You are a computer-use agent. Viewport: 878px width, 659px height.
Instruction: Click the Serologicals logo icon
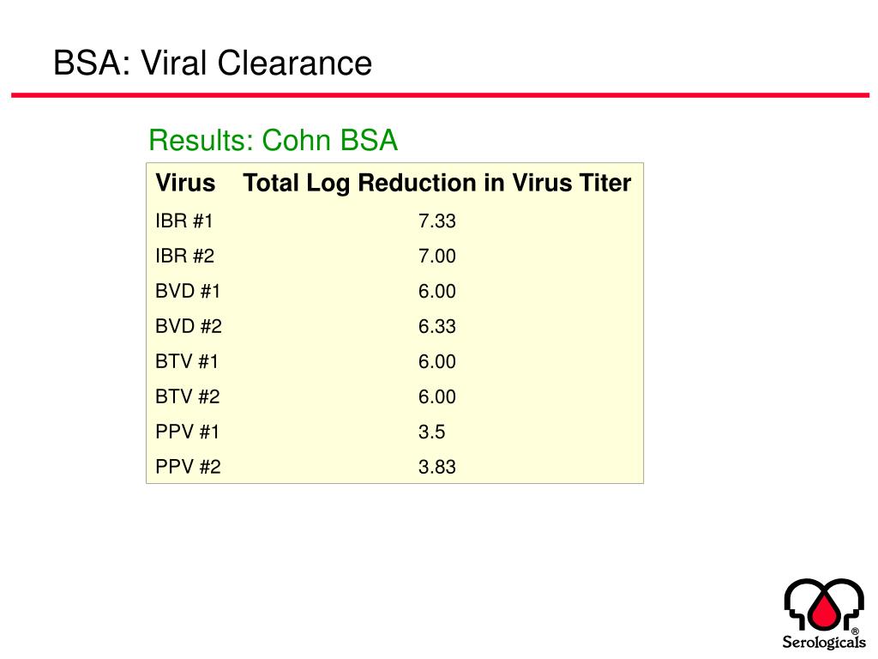[x=824, y=605]
